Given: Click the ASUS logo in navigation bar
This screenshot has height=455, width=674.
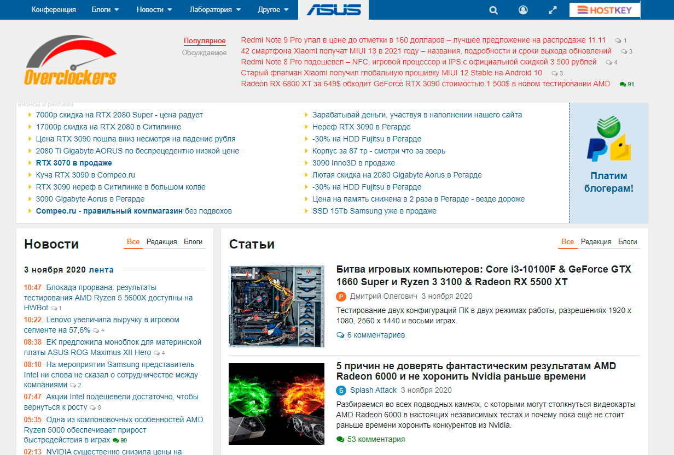Looking at the screenshot, I should [333, 10].
